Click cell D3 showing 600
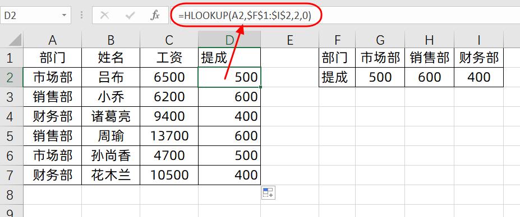The image size is (520, 217). 229,97
